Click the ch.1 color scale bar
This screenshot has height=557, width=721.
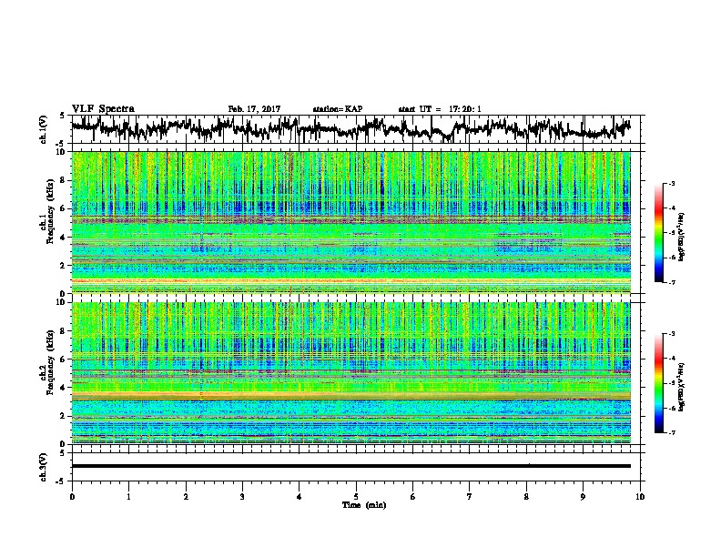[658, 233]
